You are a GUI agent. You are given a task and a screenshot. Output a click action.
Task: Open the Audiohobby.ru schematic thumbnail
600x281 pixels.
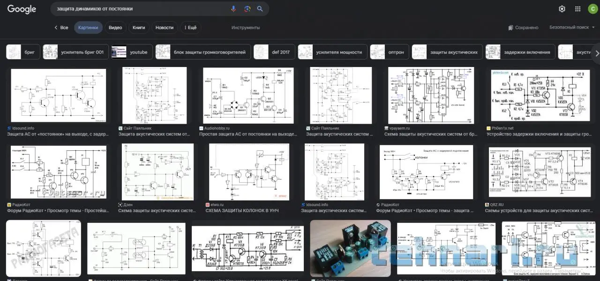point(248,96)
